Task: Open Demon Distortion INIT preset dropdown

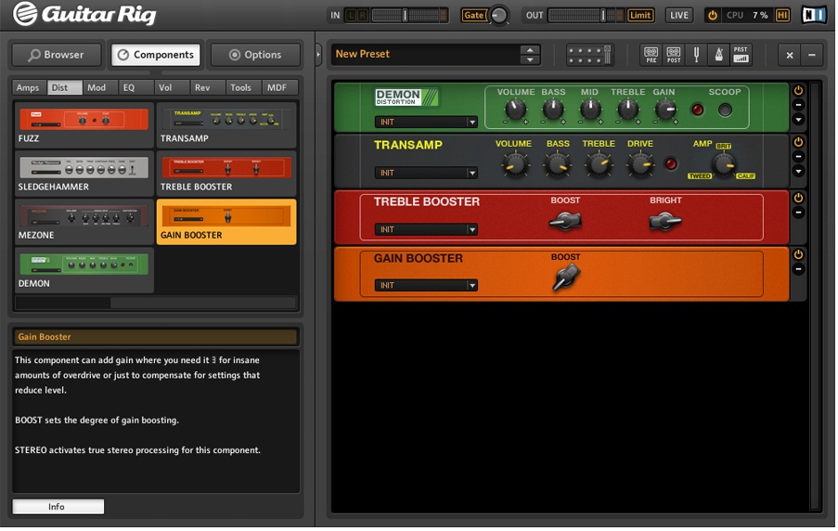Action: coord(426,122)
